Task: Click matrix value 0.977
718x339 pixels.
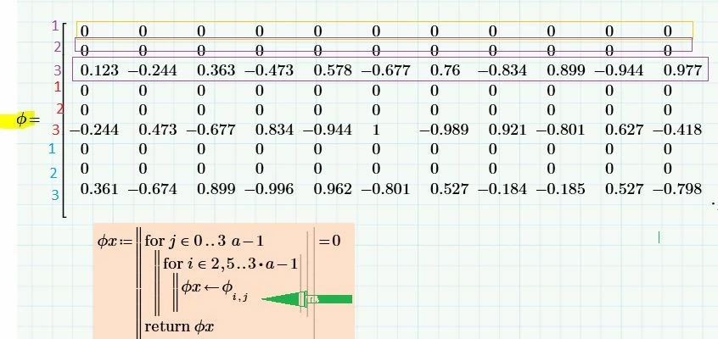Action: coord(682,70)
